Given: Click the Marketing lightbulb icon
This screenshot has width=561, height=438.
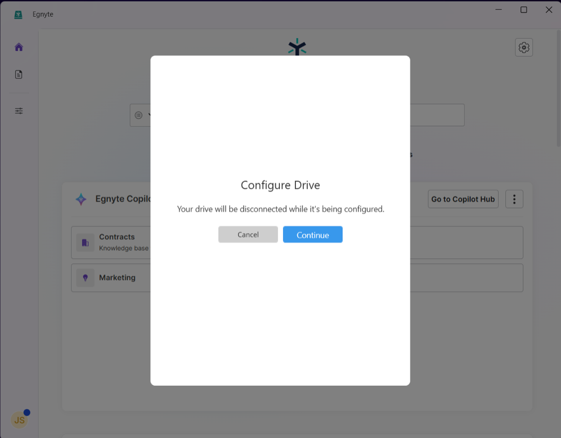Looking at the screenshot, I should 85,278.
